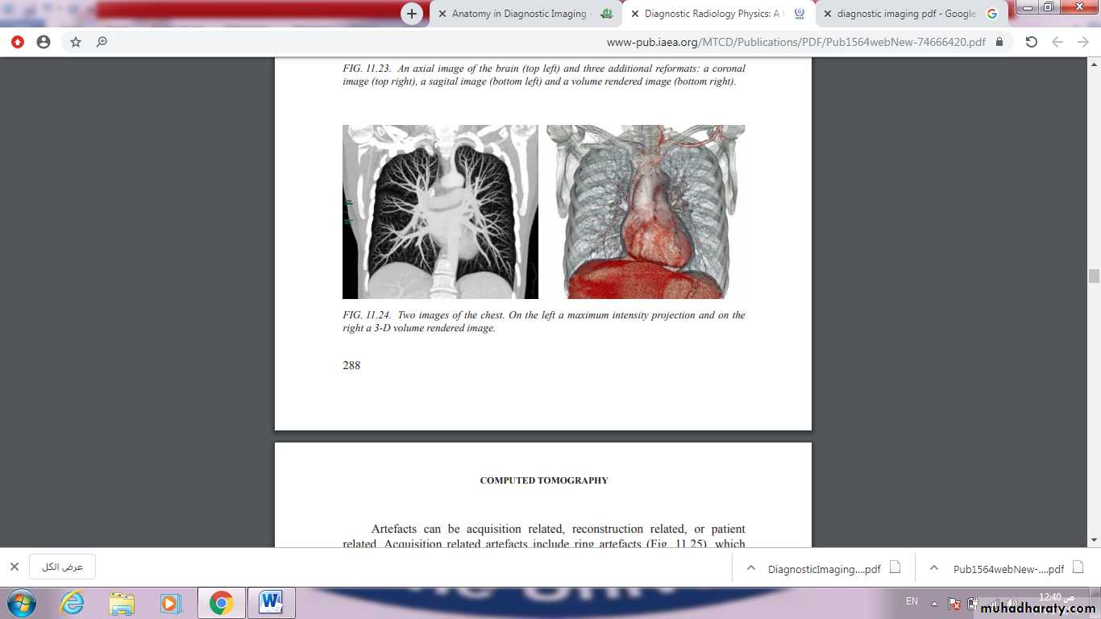Open Microsoft Word from the taskbar

[271, 603]
